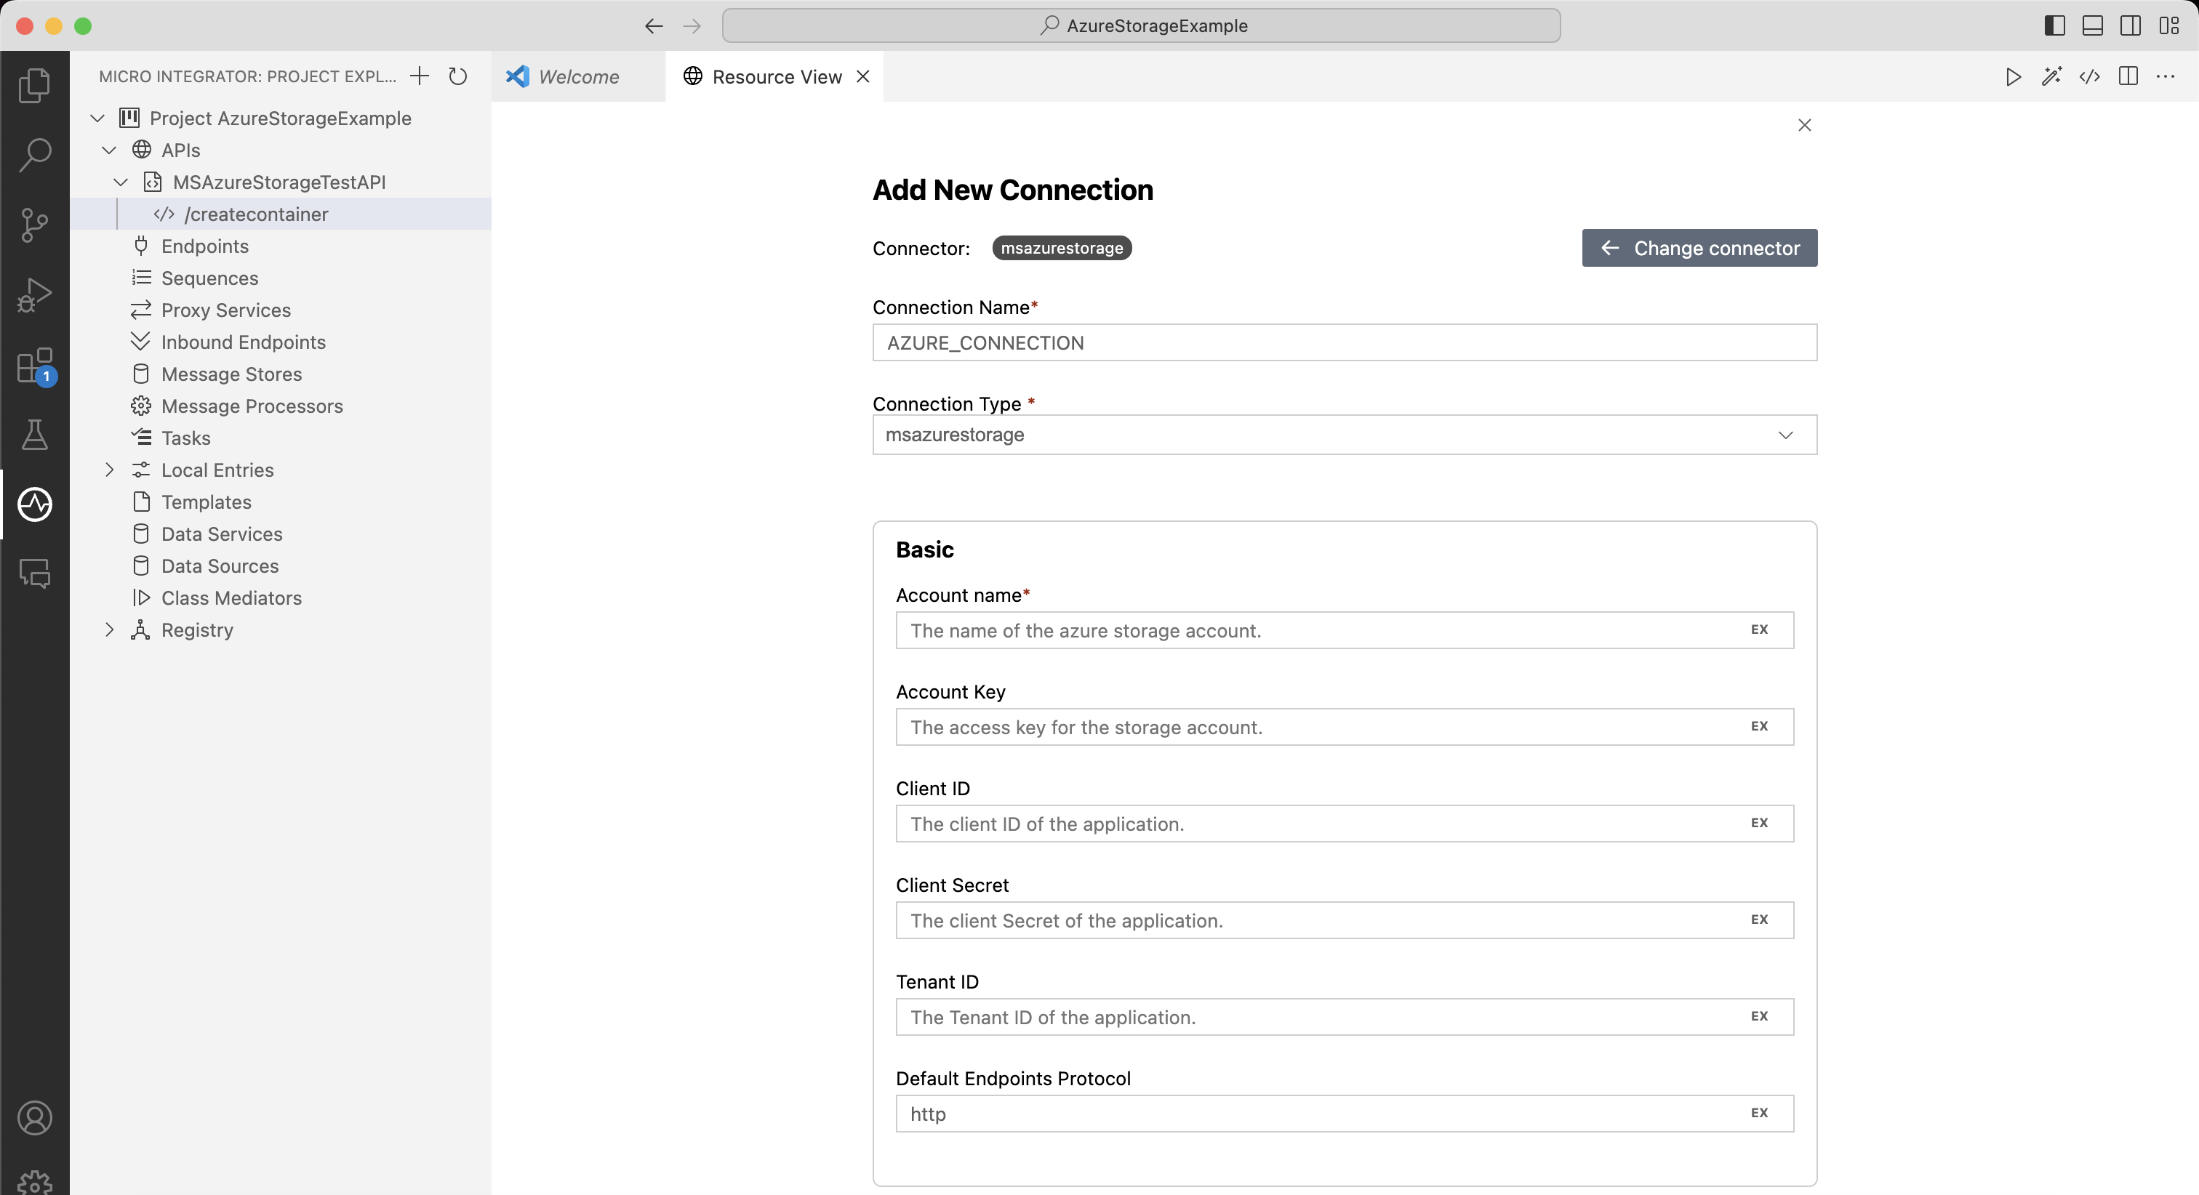
Task: Select Endpoints in project tree
Action: tap(281, 246)
